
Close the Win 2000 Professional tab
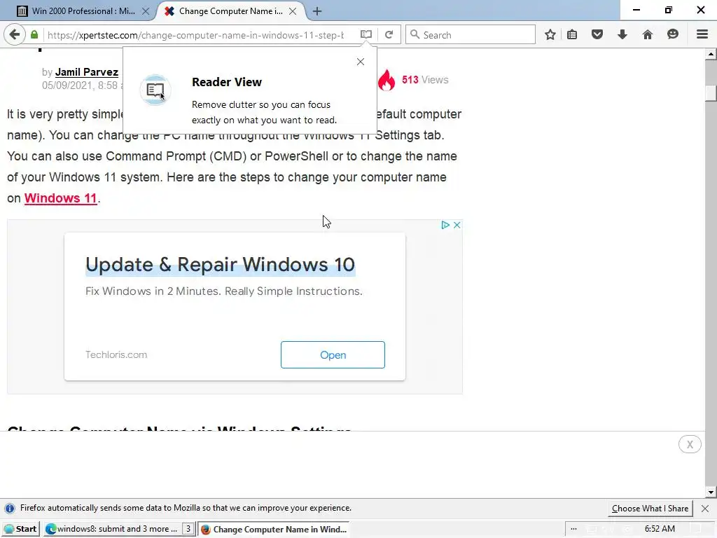pyautogui.click(x=146, y=11)
